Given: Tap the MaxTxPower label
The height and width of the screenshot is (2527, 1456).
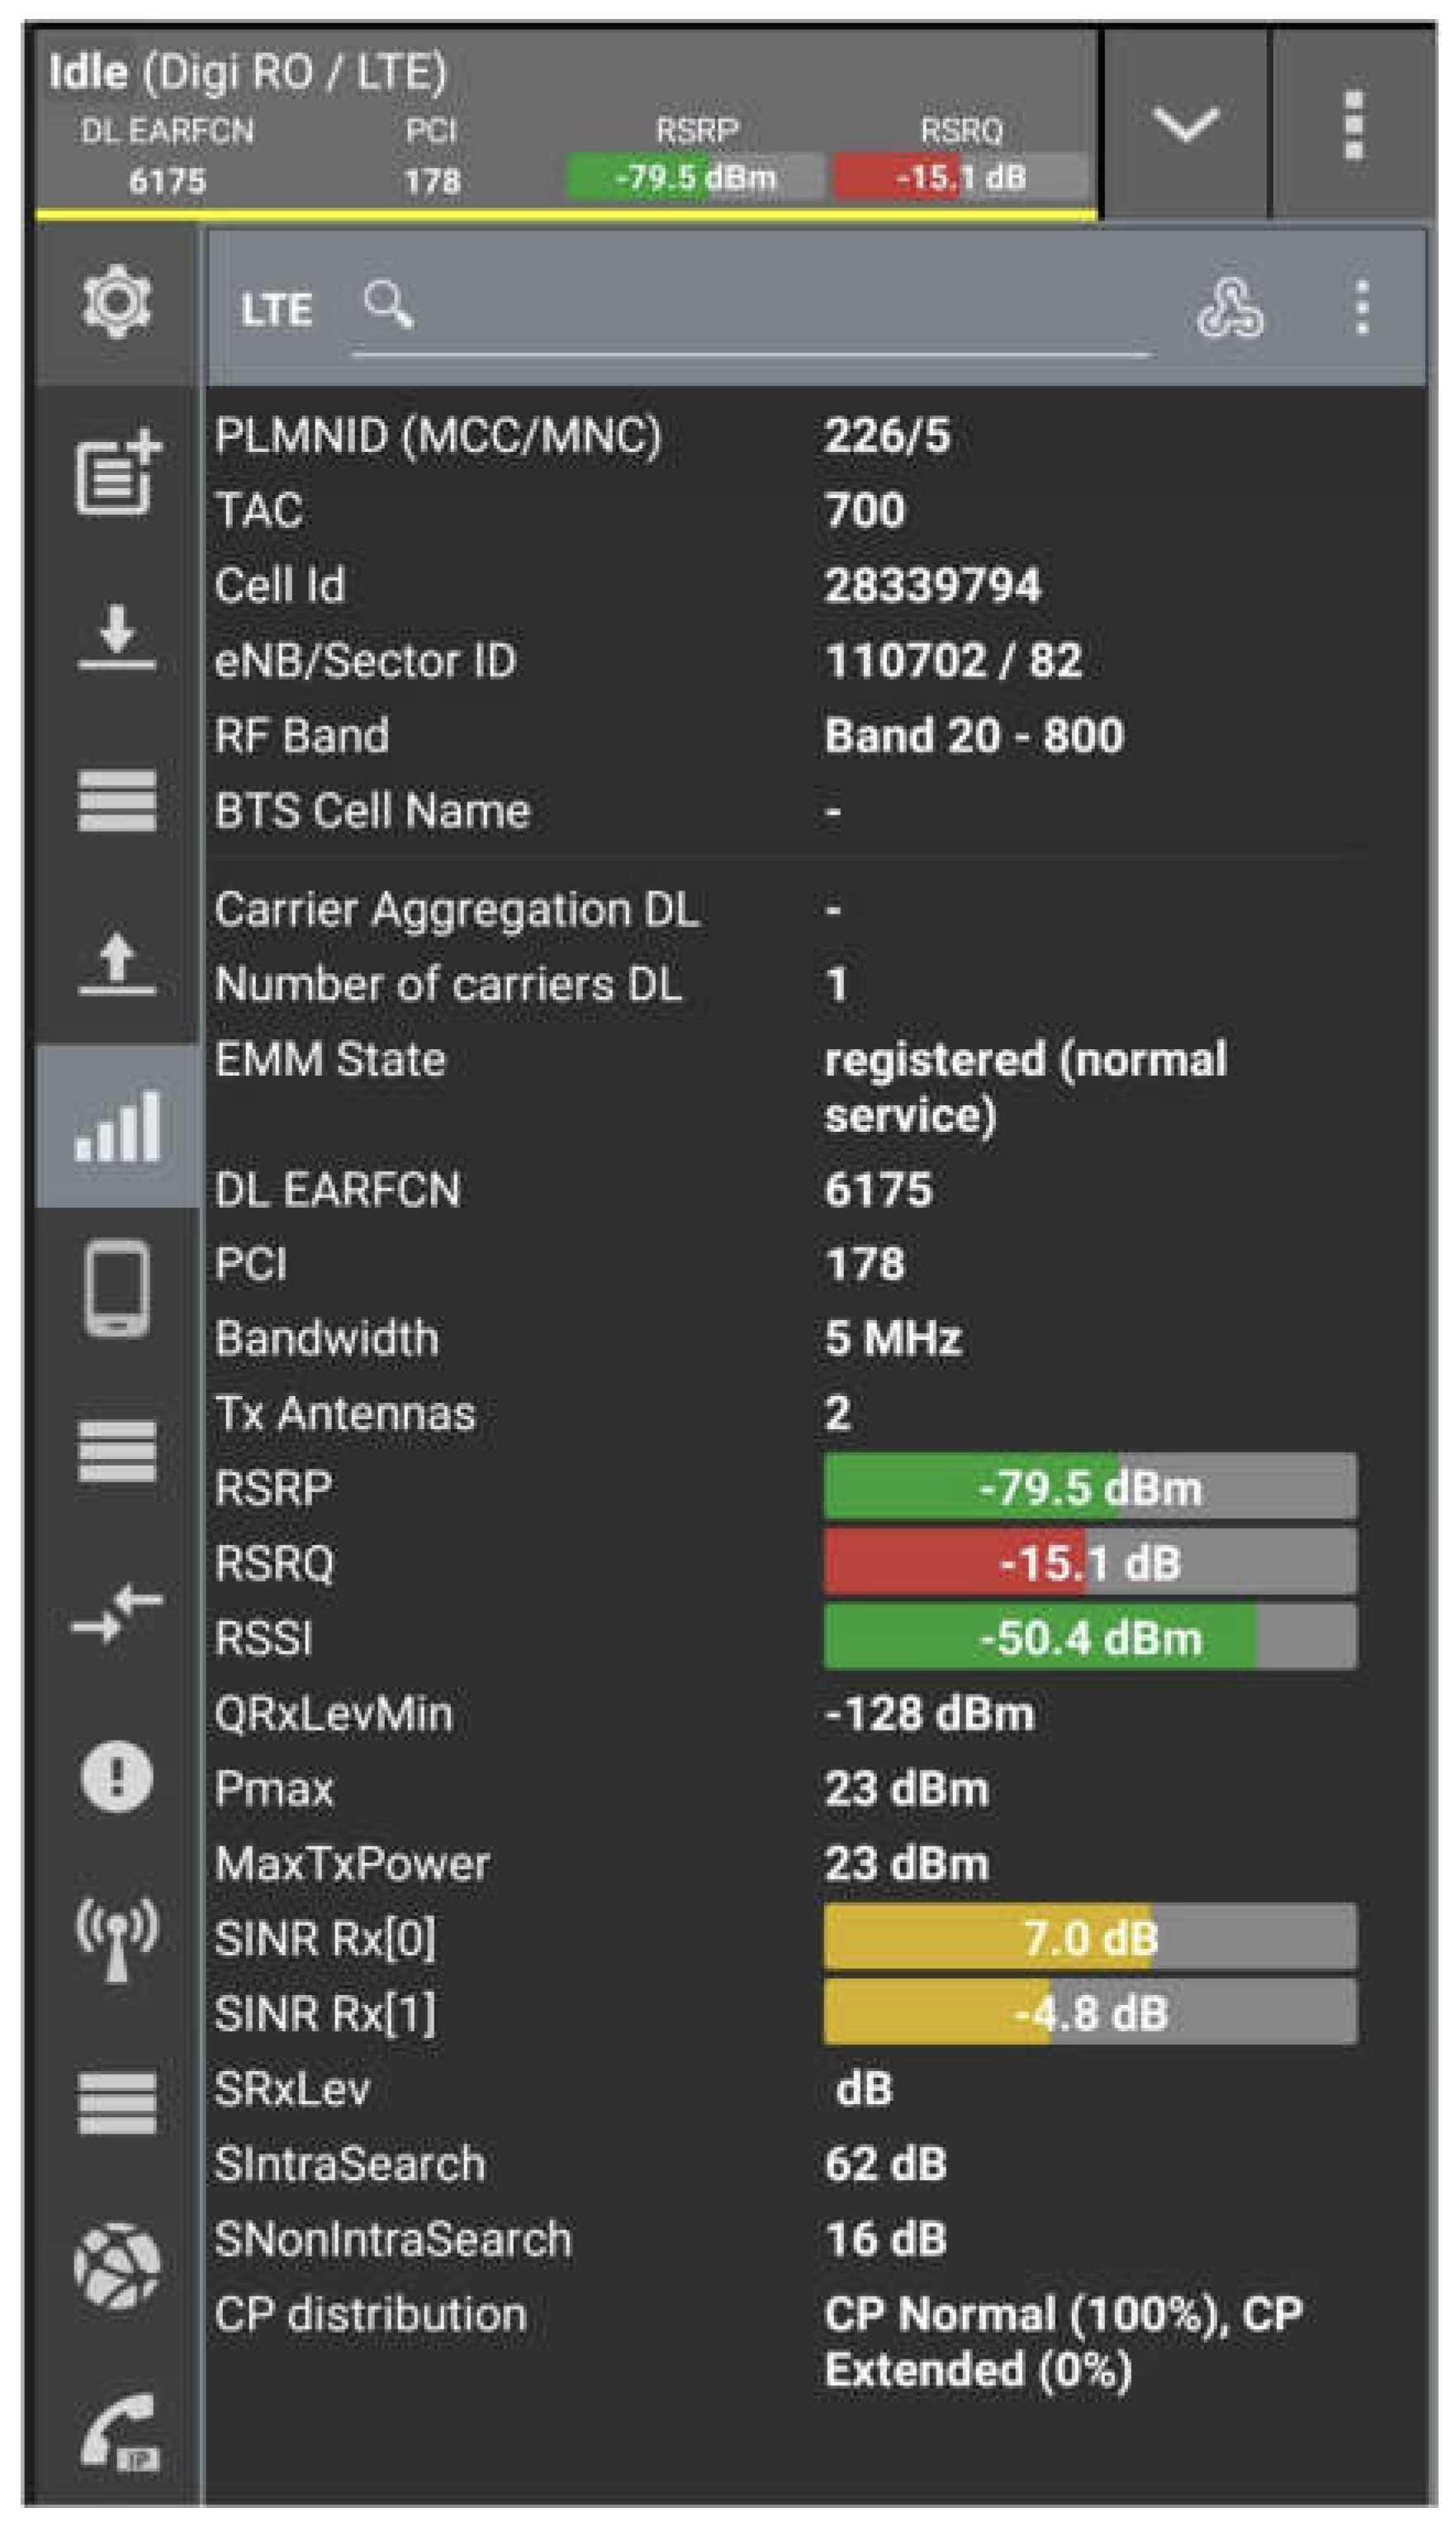Looking at the screenshot, I should (352, 1864).
